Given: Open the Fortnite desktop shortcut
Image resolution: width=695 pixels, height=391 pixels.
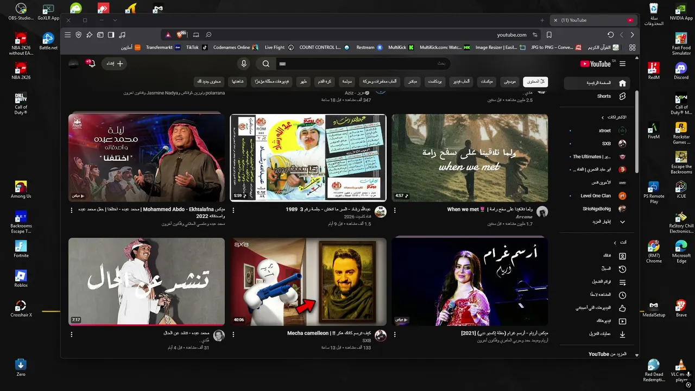Looking at the screenshot, I should (21, 249).
